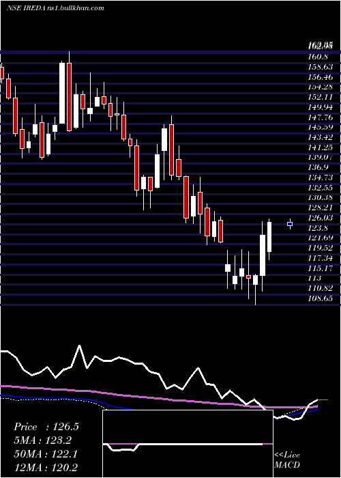The width and height of the screenshot is (341, 478).
Task: Click the Price : 126.5 readout
Action: [x=46, y=427]
